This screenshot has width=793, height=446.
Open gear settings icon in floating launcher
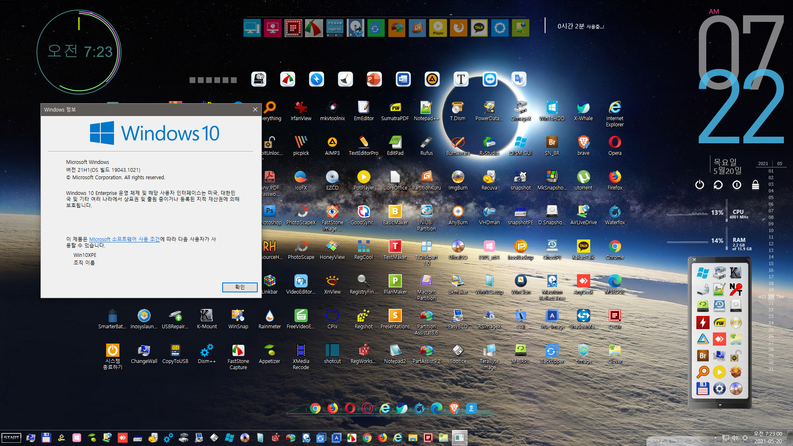(x=719, y=389)
